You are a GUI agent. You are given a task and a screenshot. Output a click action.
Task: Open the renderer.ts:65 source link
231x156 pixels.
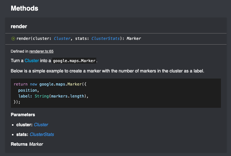[x=41, y=51]
